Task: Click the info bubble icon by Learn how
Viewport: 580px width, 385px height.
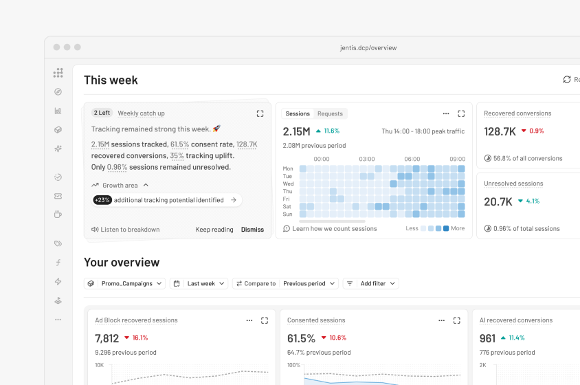Action: pos(287,229)
